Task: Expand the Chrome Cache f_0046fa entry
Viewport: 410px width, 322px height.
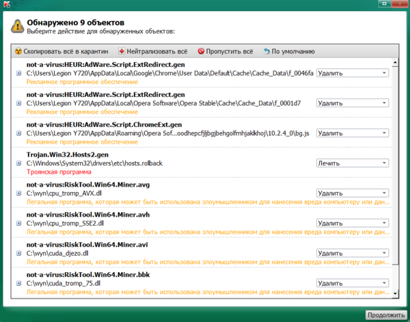Action: coord(18,73)
